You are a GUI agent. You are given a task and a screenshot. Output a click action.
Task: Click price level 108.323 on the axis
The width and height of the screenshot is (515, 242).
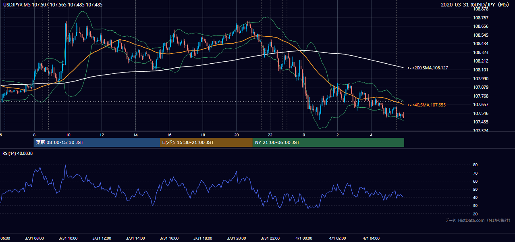481,52
